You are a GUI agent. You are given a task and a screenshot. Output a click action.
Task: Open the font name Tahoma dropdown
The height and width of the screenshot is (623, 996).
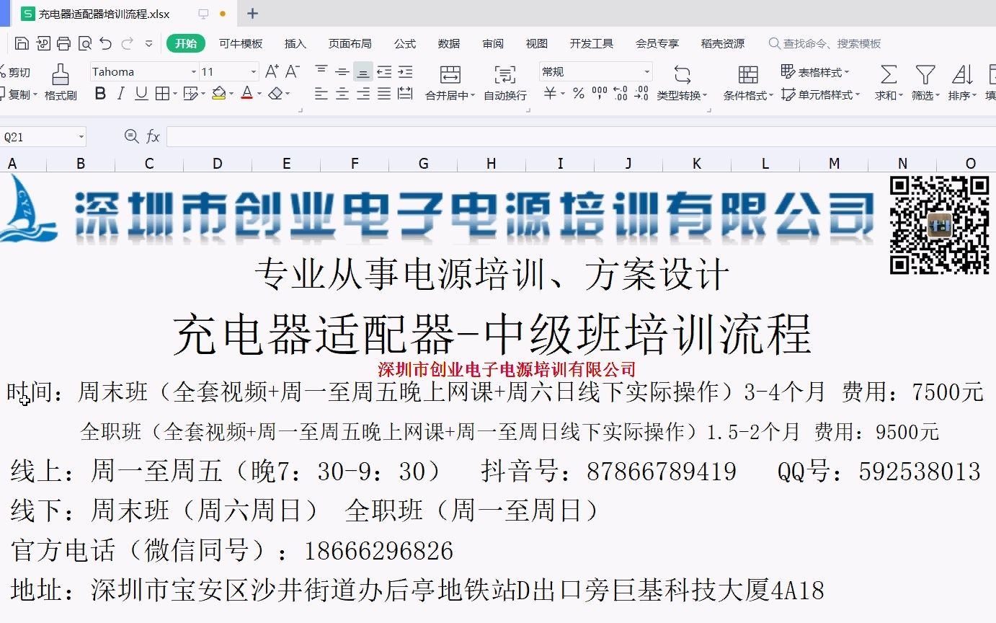click(x=194, y=72)
